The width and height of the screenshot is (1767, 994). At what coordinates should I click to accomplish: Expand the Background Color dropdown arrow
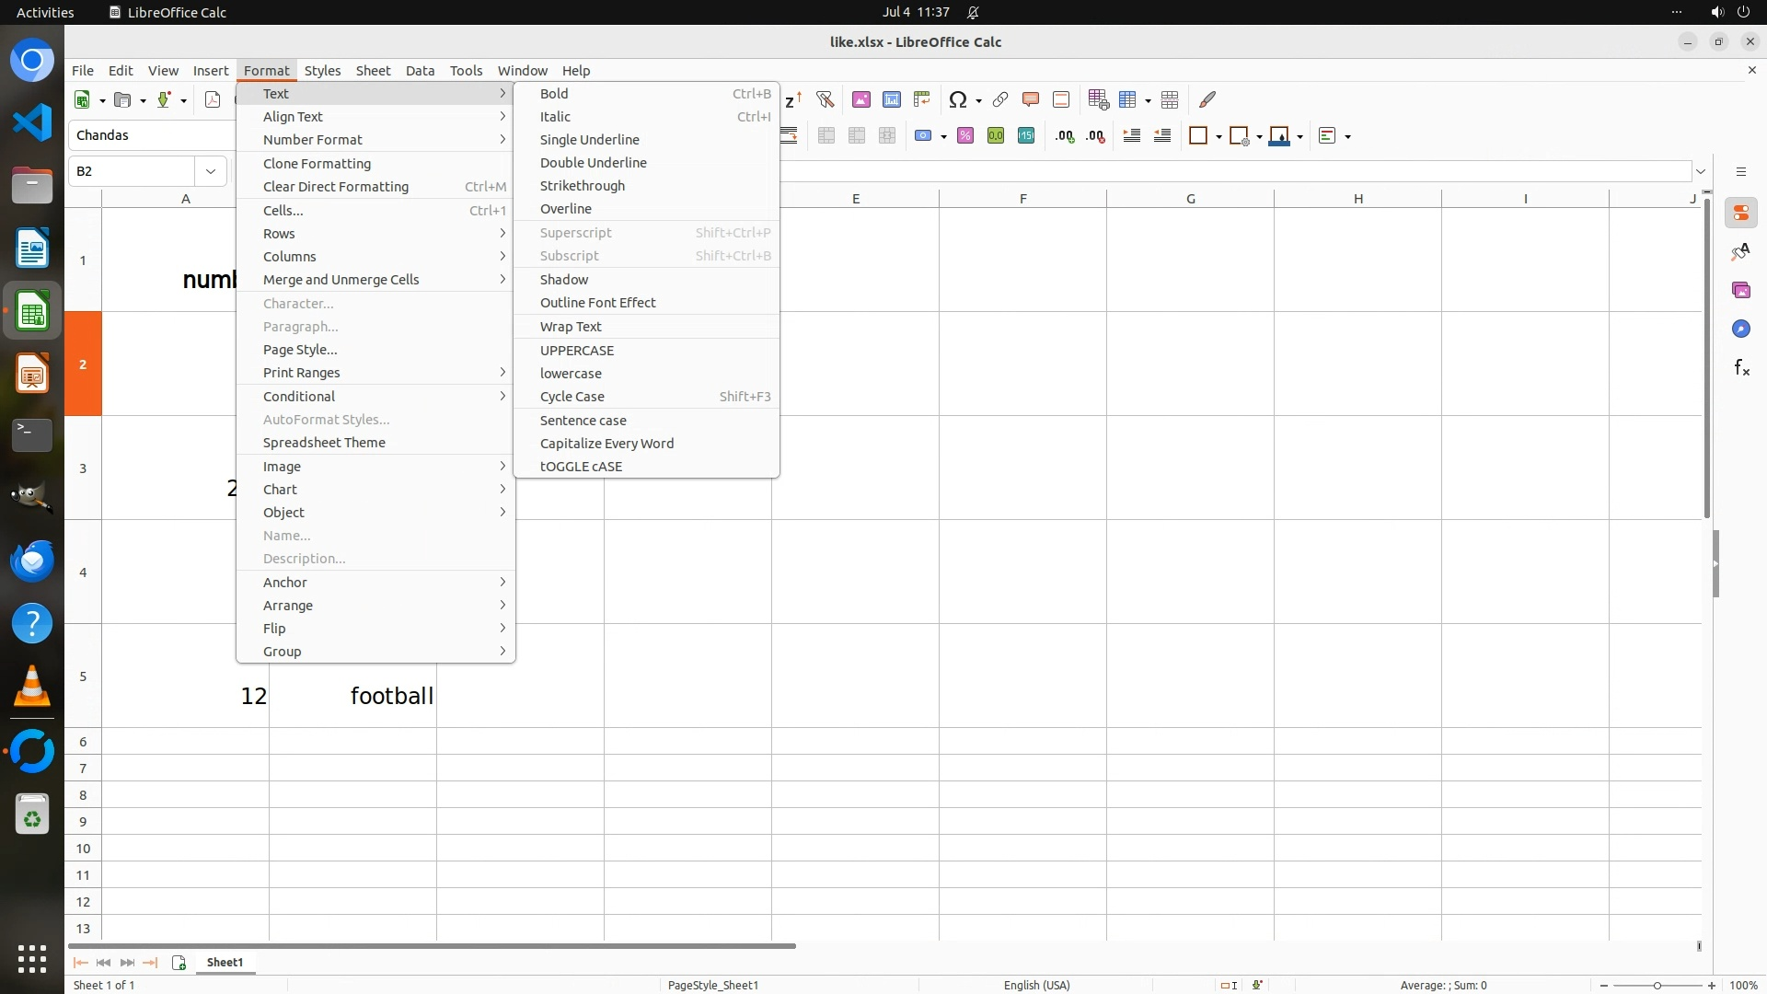pos(1299,137)
